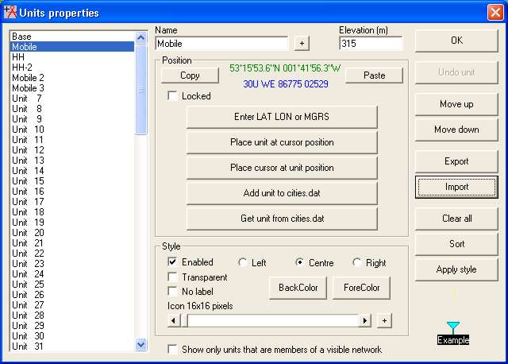This screenshot has width=508, height=364.
Task: Click Add unit to cities.dat
Action: [282, 193]
